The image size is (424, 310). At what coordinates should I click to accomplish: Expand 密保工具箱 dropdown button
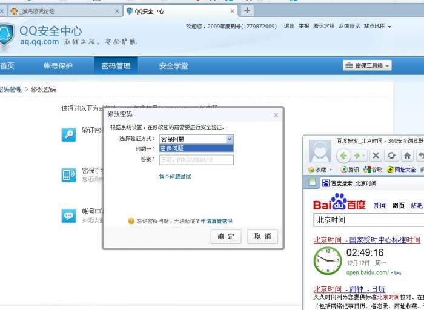coord(367,65)
